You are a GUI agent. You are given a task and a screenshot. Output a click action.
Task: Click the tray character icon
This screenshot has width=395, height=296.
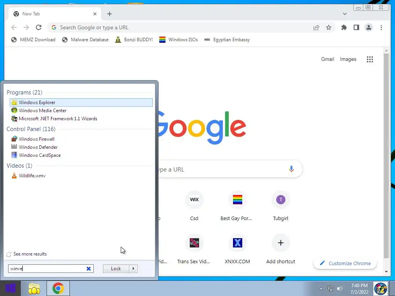[x=381, y=288]
